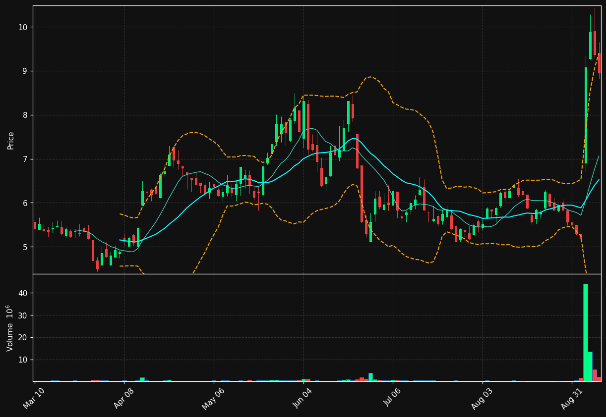Click the Apr 08 date label
This screenshot has width=606, height=417.
(x=124, y=399)
